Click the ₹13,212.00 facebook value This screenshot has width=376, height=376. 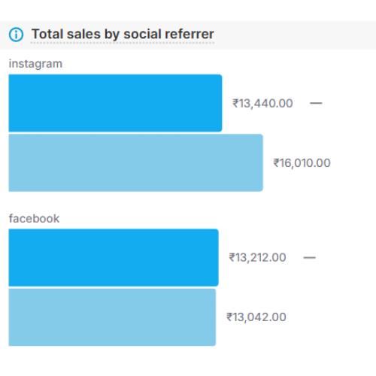pyautogui.click(x=257, y=257)
